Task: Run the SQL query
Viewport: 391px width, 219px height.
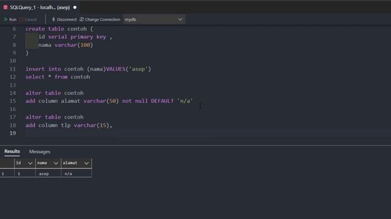Action: tap(10, 19)
